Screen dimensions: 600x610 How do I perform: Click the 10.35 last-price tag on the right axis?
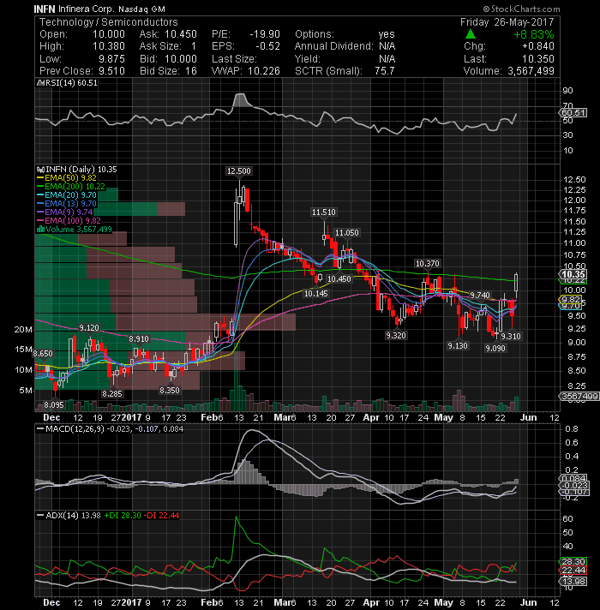pos(573,274)
